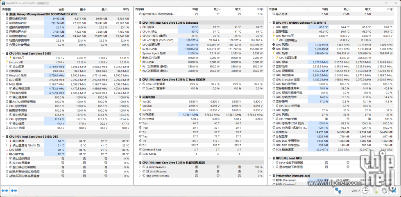The height and width of the screenshot is (197, 401).
Task: Click the lightning icon beside Uncore VID
Action: tap(7, 62)
